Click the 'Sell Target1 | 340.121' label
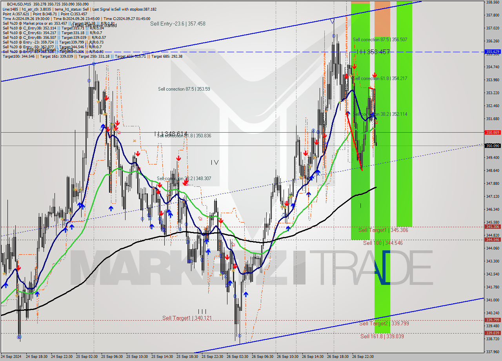Screen dimensions: 502x361 [x=187, y=318]
